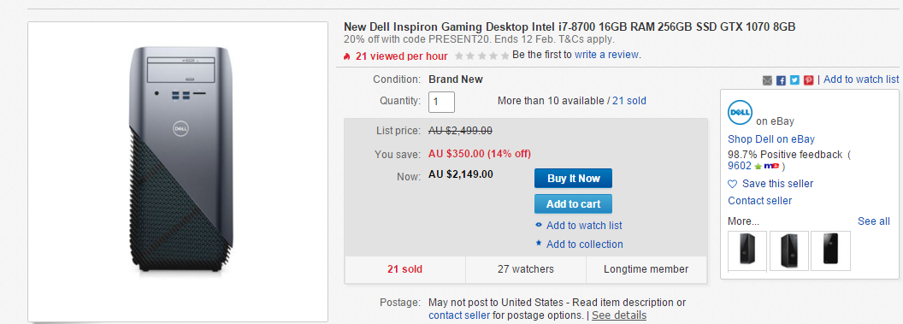Open the write a review link
The width and height of the screenshot is (903, 324).
(606, 55)
